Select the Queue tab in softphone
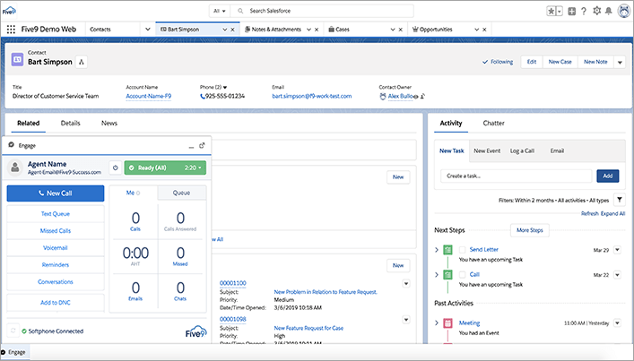Screen dimensions: 634x361 click(181, 192)
